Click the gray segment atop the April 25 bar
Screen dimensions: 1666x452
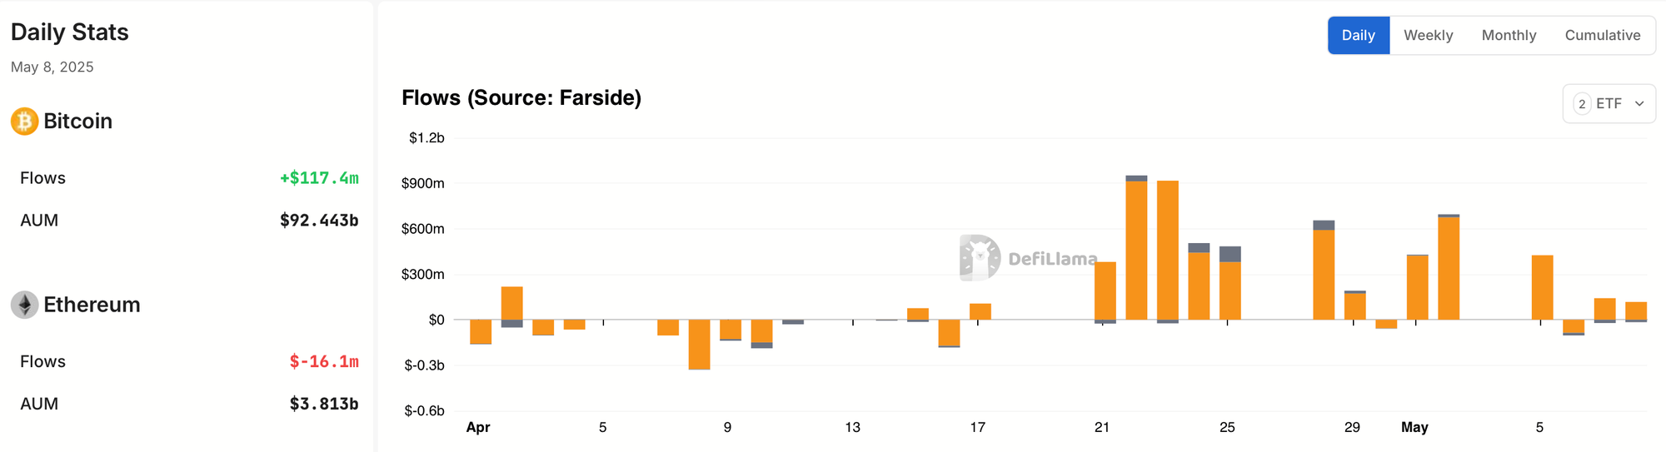pos(1230,254)
